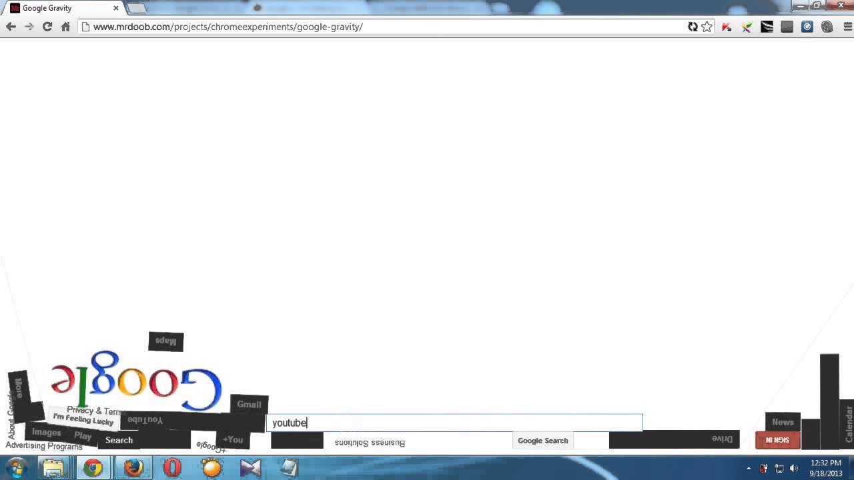Click the search box containing youtube
This screenshot has width=854, height=480.
click(x=454, y=423)
